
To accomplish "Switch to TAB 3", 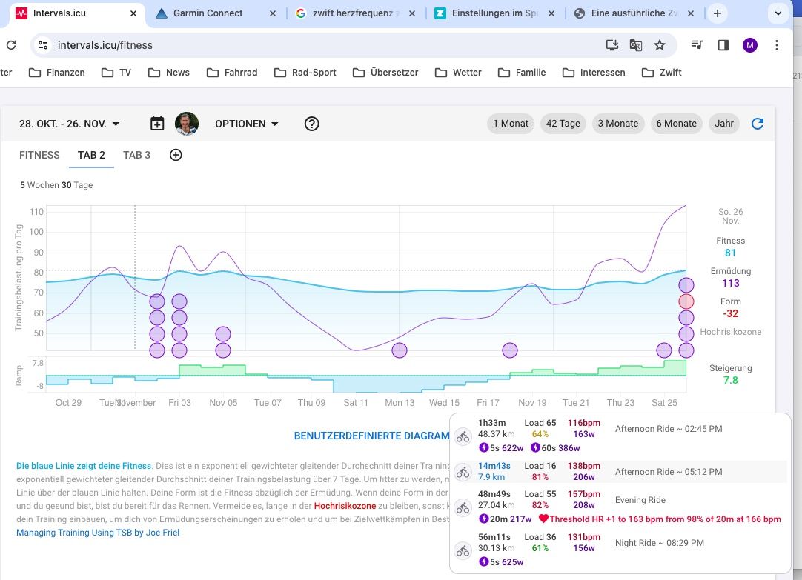I will [136, 155].
